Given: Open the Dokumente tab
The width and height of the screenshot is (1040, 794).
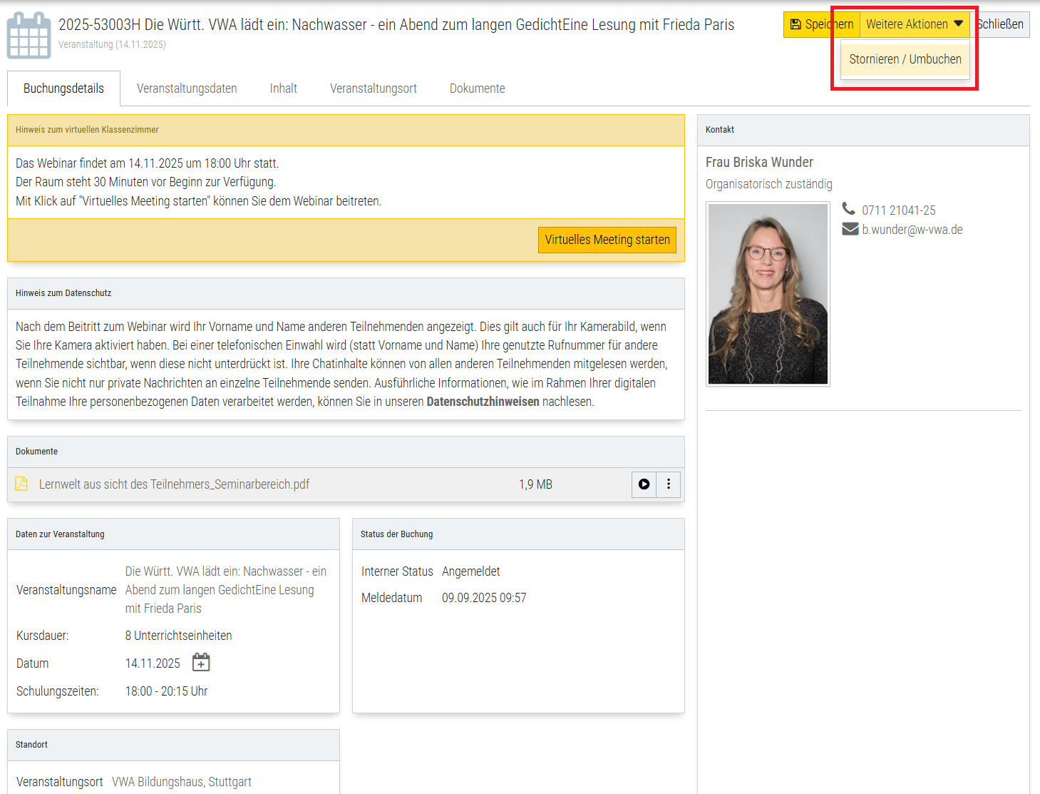Looking at the screenshot, I should click(x=477, y=88).
